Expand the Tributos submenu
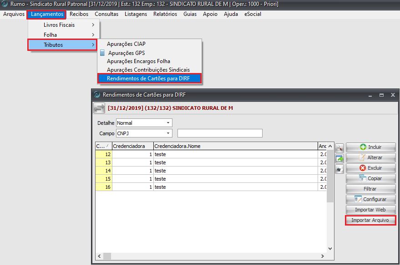Image resolution: width=400 pixels, height=265 pixels. click(x=62, y=45)
